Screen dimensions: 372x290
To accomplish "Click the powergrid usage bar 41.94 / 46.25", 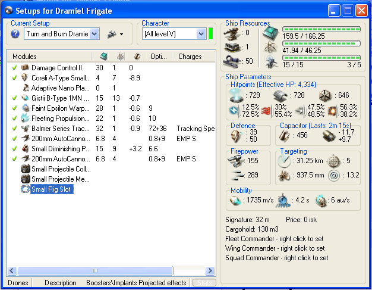I will click(x=321, y=43).
